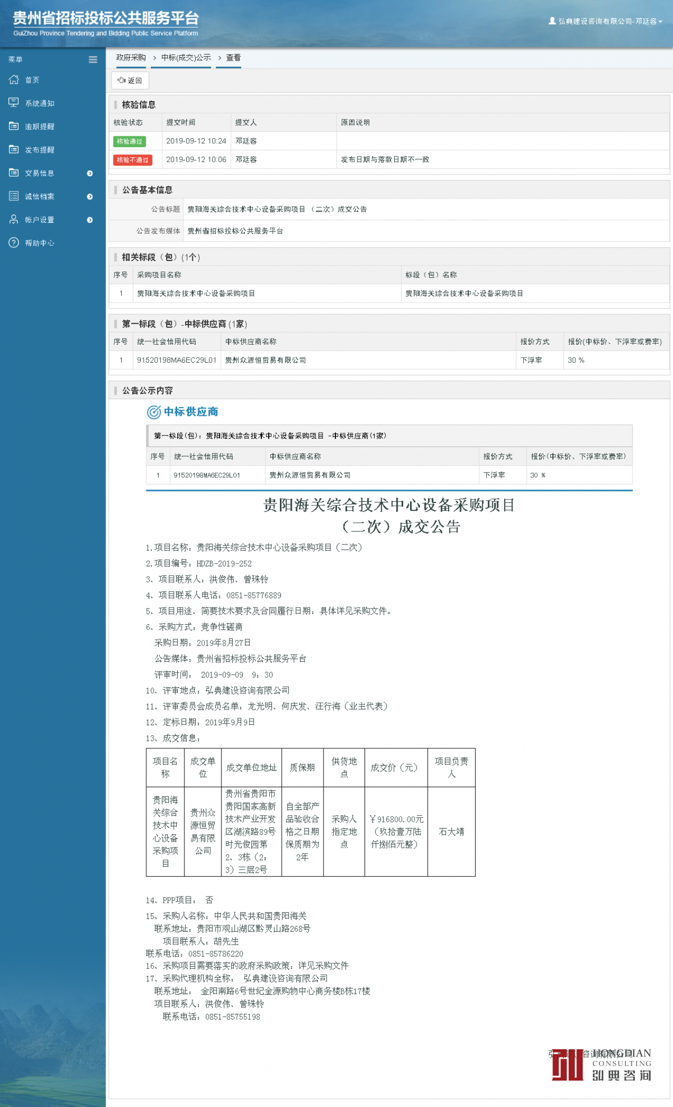
Task: Expand the 交易信息 submenu arrow
Action: tap(90, 173)
